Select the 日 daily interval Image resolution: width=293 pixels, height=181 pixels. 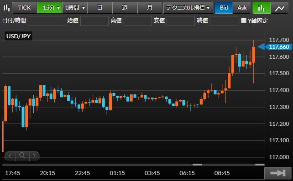[100, 8]
